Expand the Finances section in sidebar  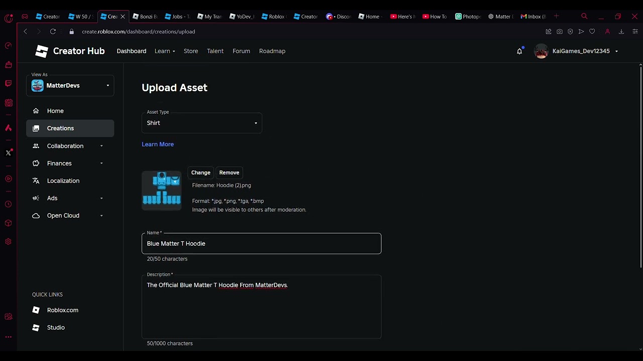click(101, 163)
